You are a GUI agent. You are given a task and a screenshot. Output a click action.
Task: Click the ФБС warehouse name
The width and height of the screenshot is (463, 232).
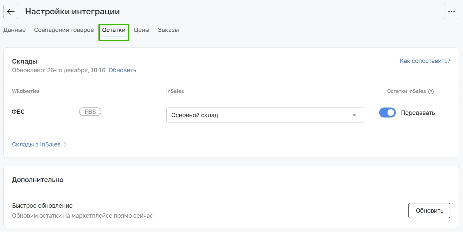18,112
